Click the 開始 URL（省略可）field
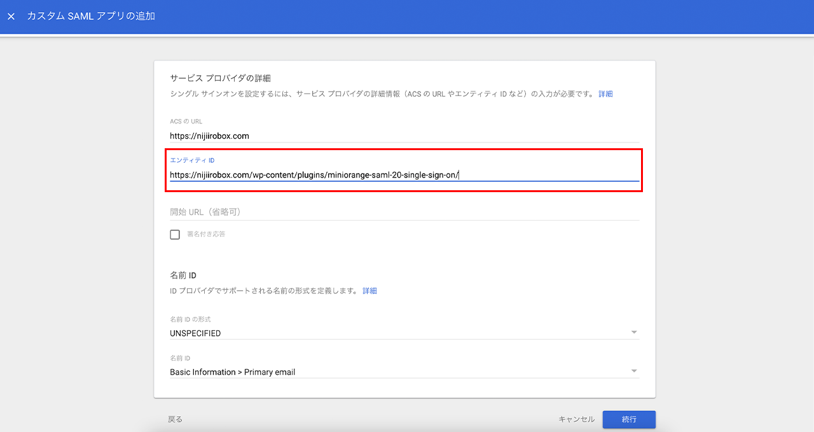Viewport: 814px width, 432px height. click(404, 212)
